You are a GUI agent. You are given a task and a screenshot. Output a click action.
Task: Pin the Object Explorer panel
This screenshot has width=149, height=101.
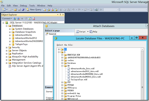(x=60, y=14)
